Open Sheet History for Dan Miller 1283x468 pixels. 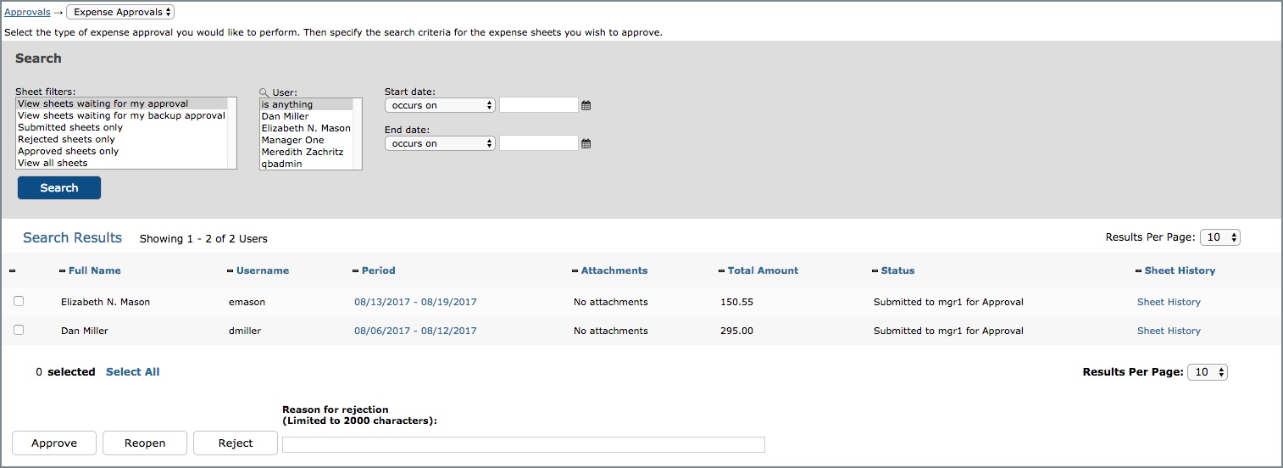coord(1169,331)
